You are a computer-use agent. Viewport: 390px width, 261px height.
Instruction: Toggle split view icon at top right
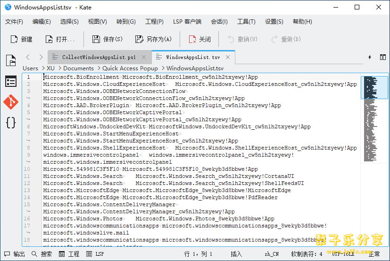(383, 57)
